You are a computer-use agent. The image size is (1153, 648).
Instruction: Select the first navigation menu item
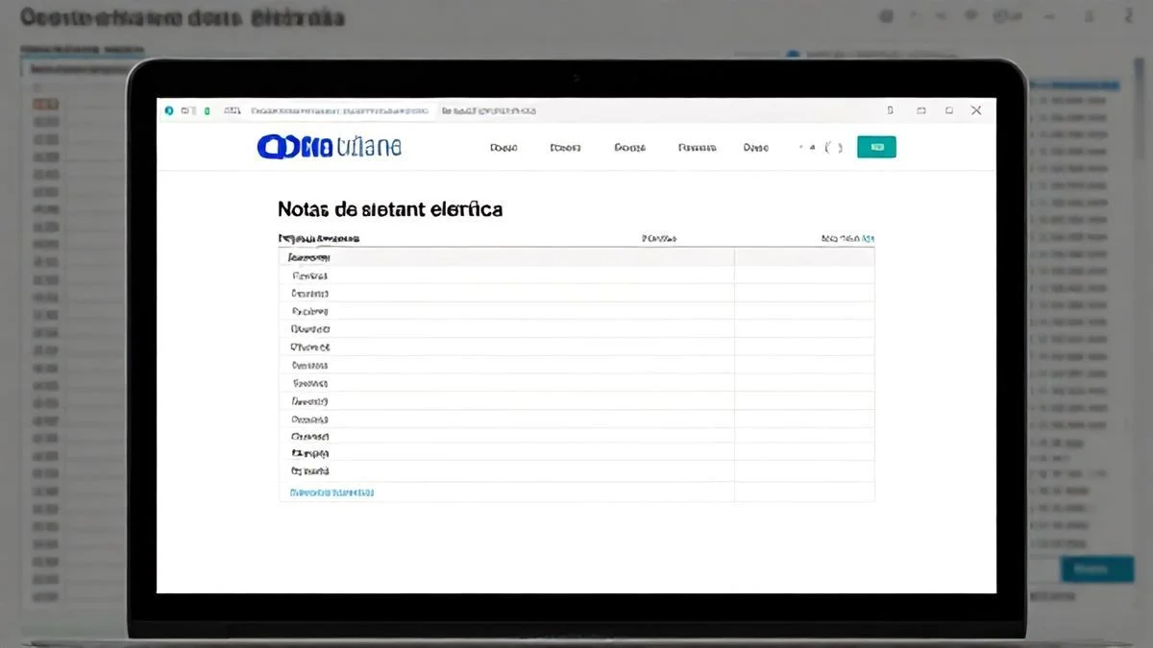(x=502, y=147)
